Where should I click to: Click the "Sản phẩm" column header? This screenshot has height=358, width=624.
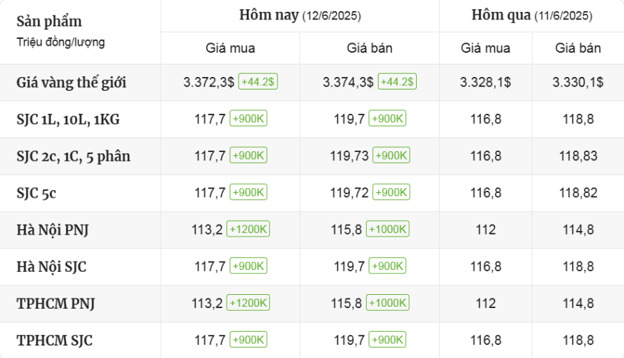(x=49, y=22)
